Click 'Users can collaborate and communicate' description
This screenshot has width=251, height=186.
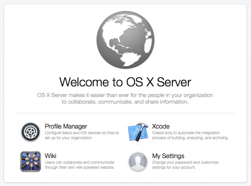[80, 165]
